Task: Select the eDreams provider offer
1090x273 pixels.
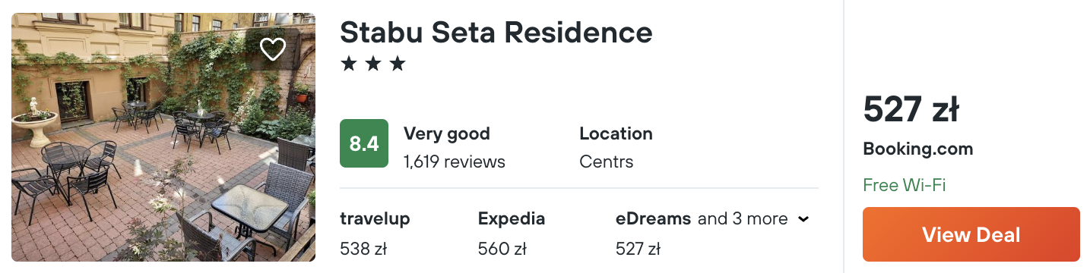Action: tap(653, 233)
